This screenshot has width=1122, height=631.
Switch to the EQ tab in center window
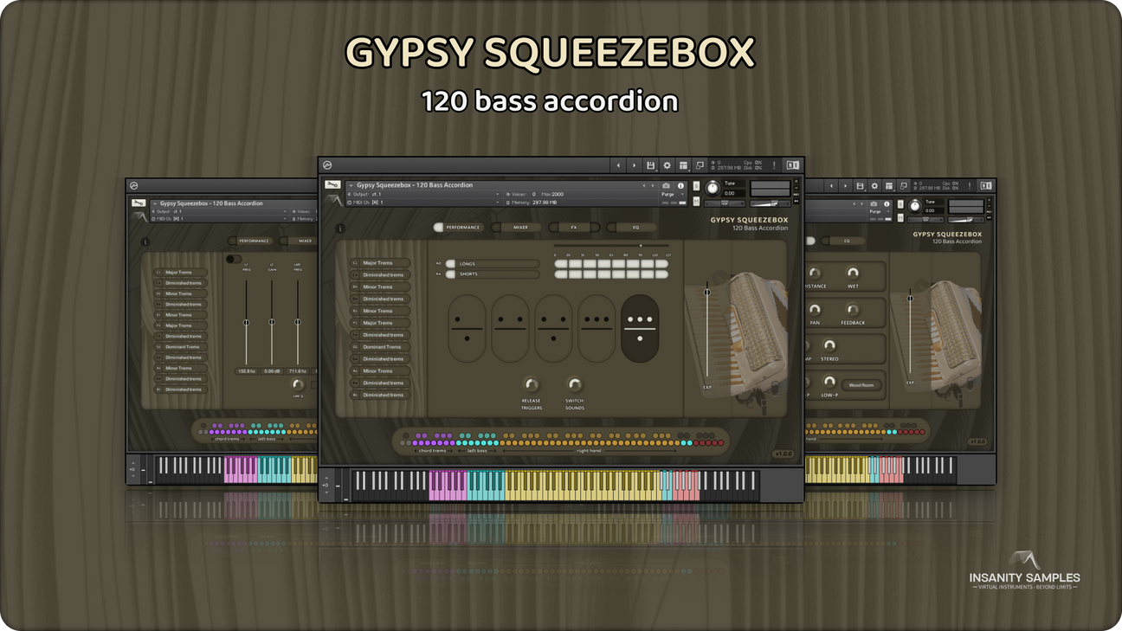(x=632, y=227)
